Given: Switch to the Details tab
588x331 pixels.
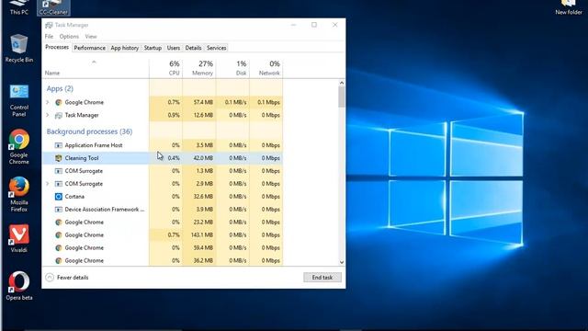Looking at the screenshot, I should tap(193, 48).
